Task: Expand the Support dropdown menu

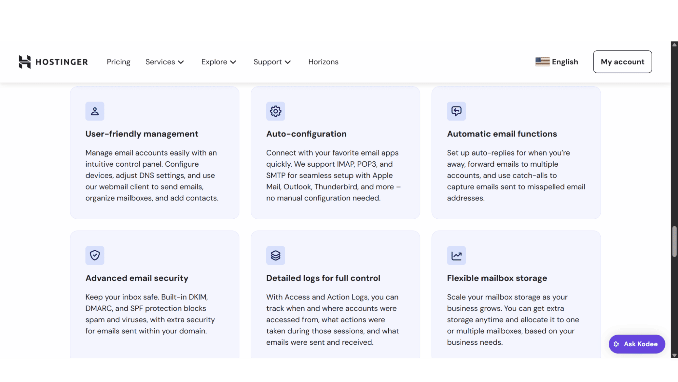Action: coord(272,62)
